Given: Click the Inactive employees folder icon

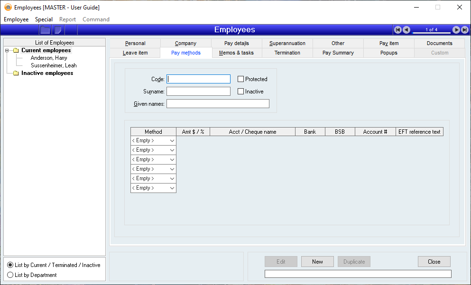Looking at the screenshot, I should (16, 74).
